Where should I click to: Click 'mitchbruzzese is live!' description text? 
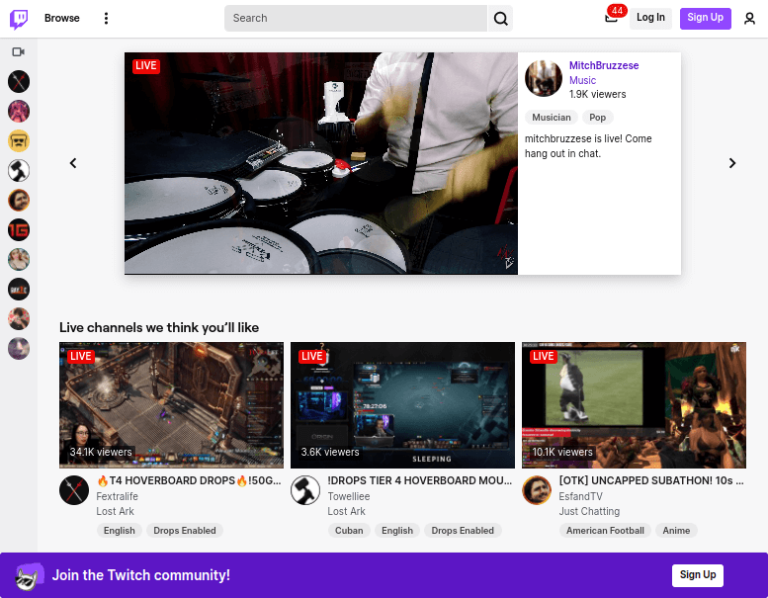(588, 146)
